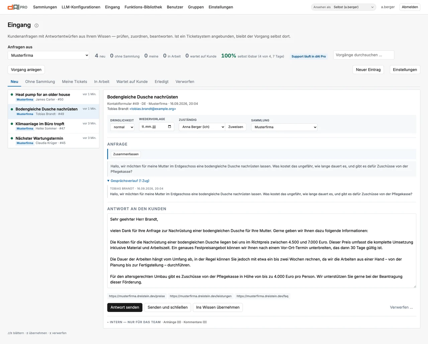Select the Nächster Wartungstermin ticket
This screenshot has height=344, width=428.
coord(53,140)
